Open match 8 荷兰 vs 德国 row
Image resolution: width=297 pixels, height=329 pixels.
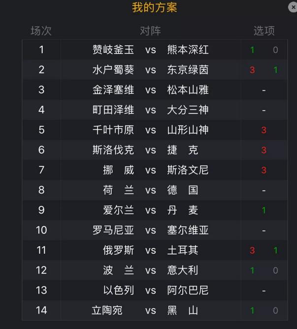[155, 190]
